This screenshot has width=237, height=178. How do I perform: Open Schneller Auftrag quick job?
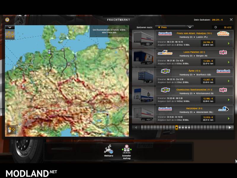click(x=126, y=152)
